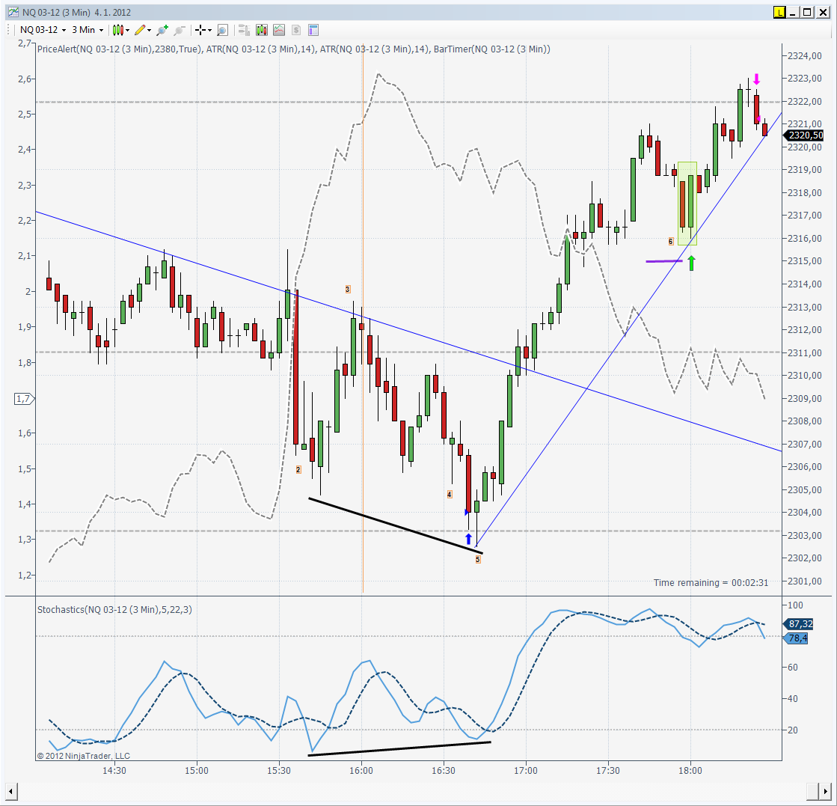Viewport: 837px width, 806px height.
Task: Click the yellow L link button
Action: point(780,12)
